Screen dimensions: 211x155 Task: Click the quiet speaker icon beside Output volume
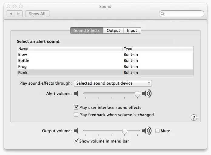click(76, 131)
